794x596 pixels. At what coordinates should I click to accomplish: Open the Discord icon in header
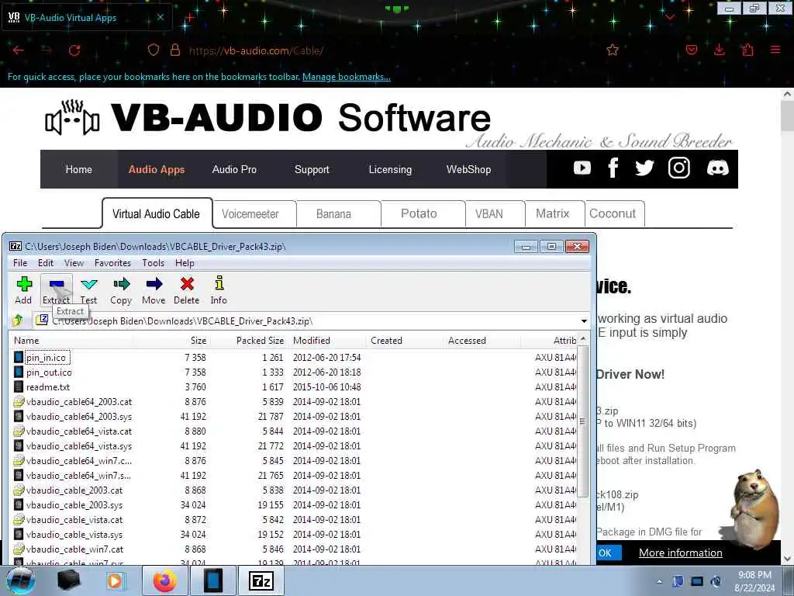[x=717, y=168]
